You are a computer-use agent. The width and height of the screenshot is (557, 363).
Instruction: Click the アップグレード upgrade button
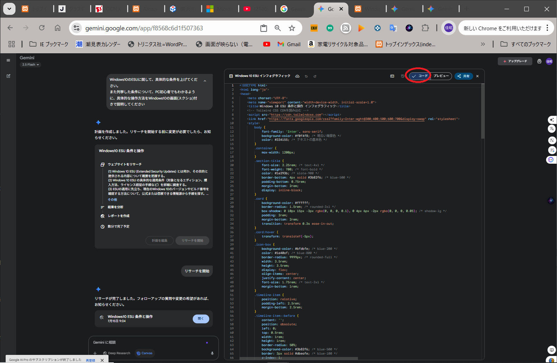[x=515, y=61]
